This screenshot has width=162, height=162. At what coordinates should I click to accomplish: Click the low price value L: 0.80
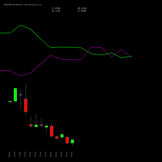(x=82, y=11)
